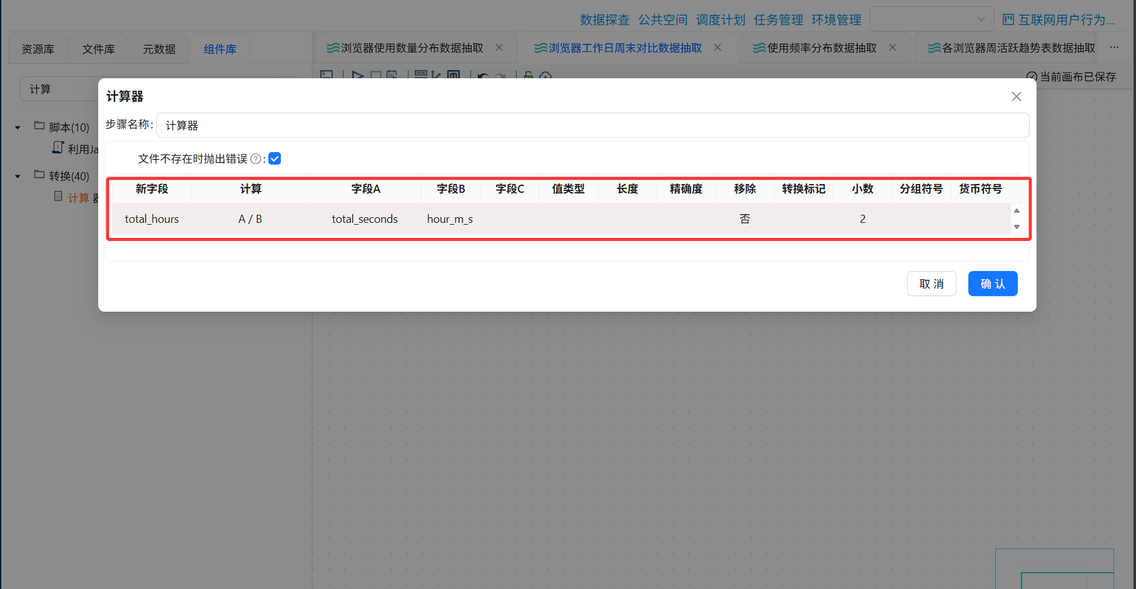The height and width of the screenshot is (589, 1136).
Task: Click the 否 cell under 移除
Action: pyautogui.click(x=744, y=219)
